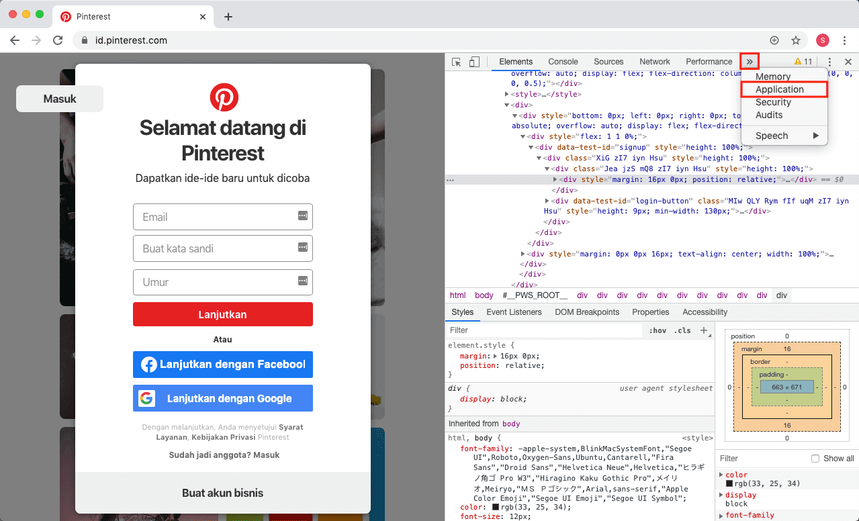Select Memory from the overflow menu

click(784, 77)
